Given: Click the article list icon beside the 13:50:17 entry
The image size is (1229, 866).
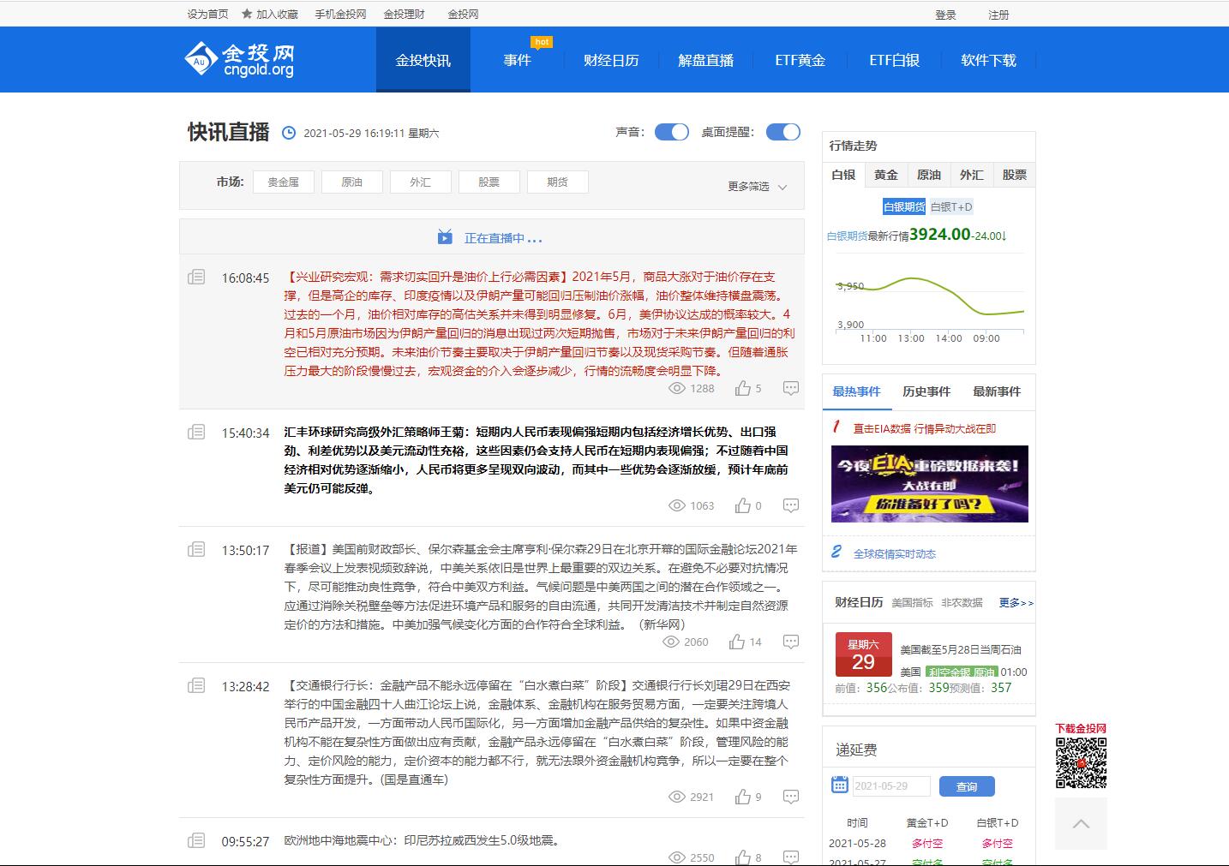Looking at the screenshot, I should coord(195,551).
